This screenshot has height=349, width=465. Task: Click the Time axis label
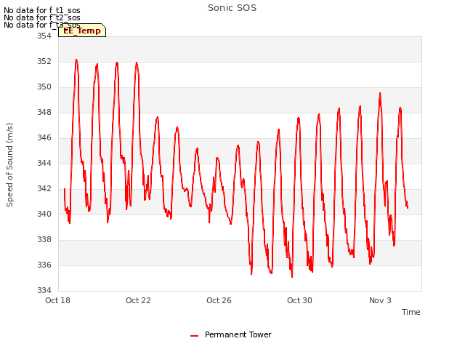(x=411, y=312)
